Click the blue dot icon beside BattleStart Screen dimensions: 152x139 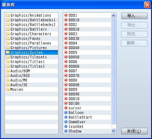66,117
